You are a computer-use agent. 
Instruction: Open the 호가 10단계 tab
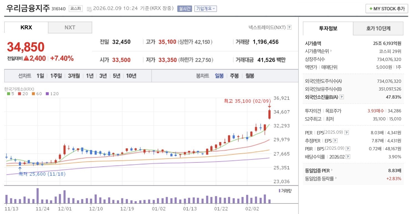point(378,28)
